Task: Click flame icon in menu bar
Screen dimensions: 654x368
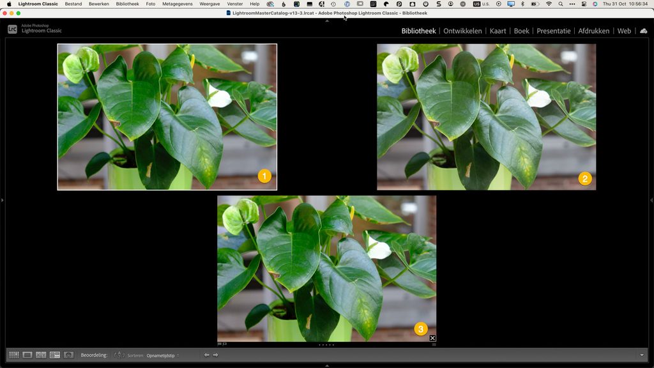Action: coord(284,4)
